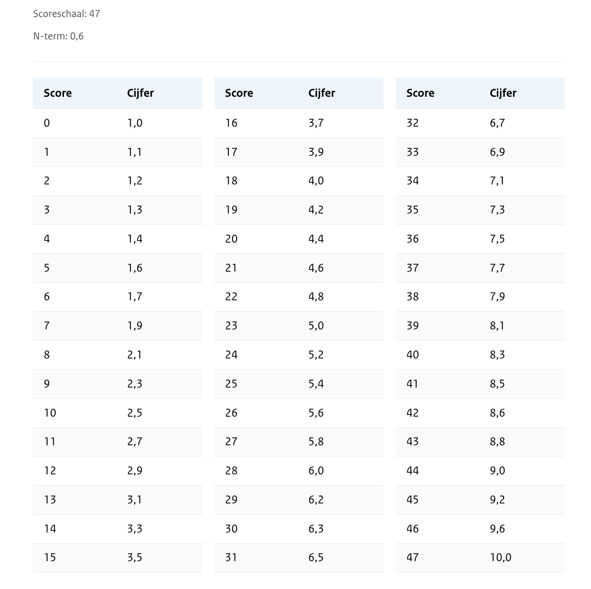Select the score 32 cell
Screen dimensions: 591x589
pos(412,123)
